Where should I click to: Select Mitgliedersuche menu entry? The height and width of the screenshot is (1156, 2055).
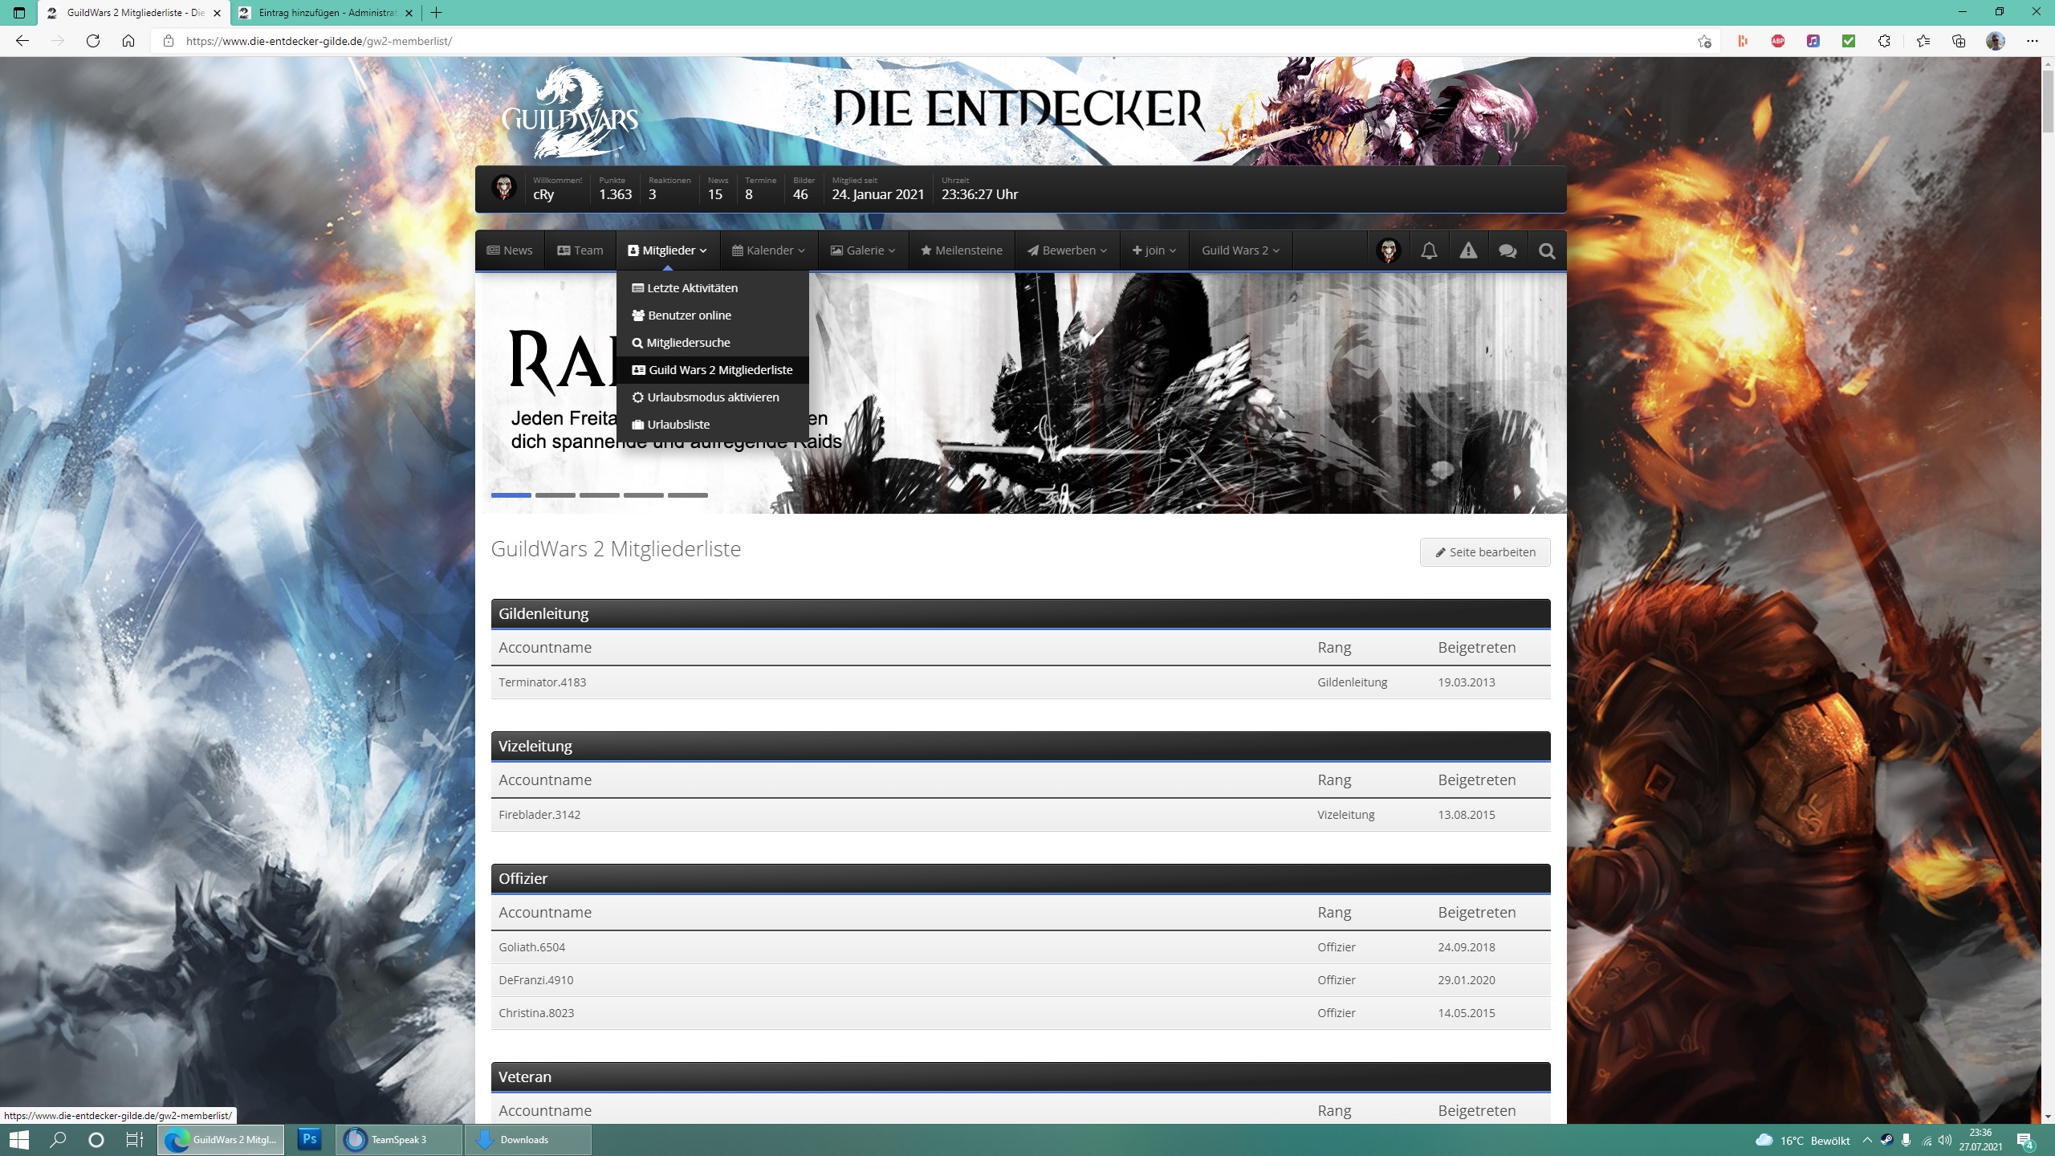coord(712,342)
